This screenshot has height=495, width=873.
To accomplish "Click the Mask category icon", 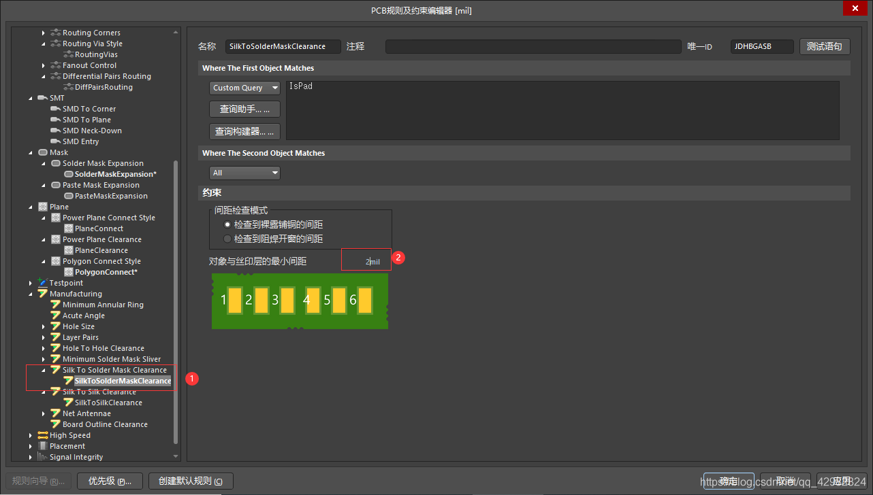I will [x=43, y=152].
